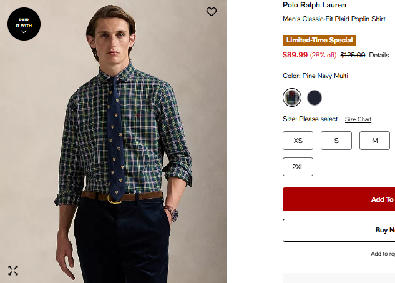Click the Limited-Time Special badge
Viewport: 395px width, 283px height.
pos(319,41)
